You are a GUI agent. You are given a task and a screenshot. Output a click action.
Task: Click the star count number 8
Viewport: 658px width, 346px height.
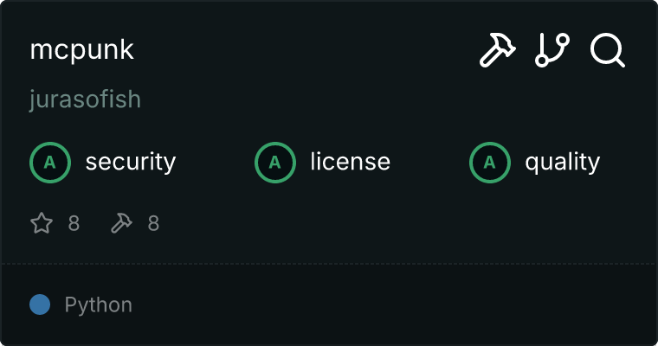[74, 223]
